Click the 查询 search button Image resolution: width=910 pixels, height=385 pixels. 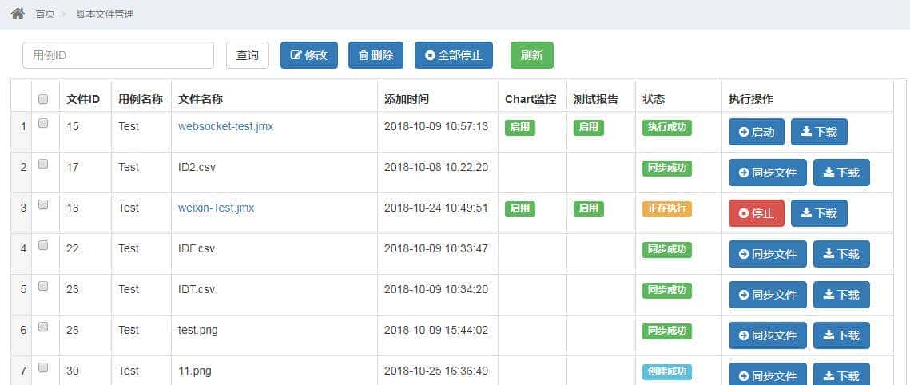pos(247,55)
